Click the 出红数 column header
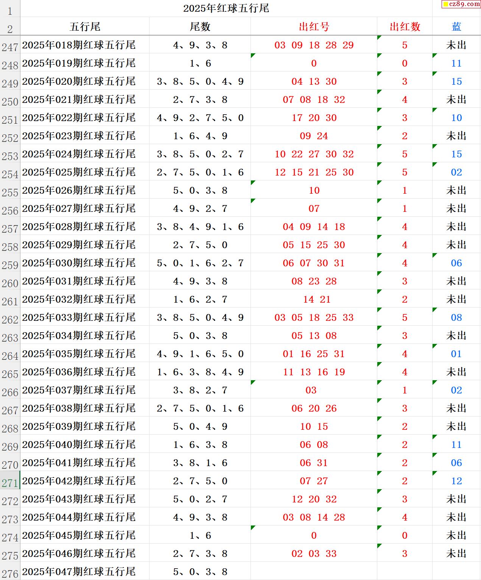This screenshot has width=481, height=580. tap(405, 26)
